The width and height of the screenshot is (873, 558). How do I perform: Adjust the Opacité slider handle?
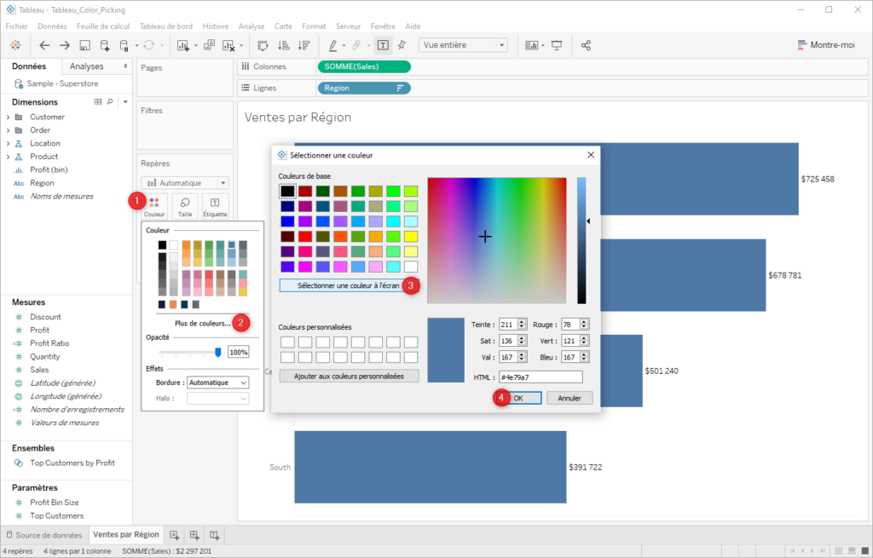tap(217, 352)
